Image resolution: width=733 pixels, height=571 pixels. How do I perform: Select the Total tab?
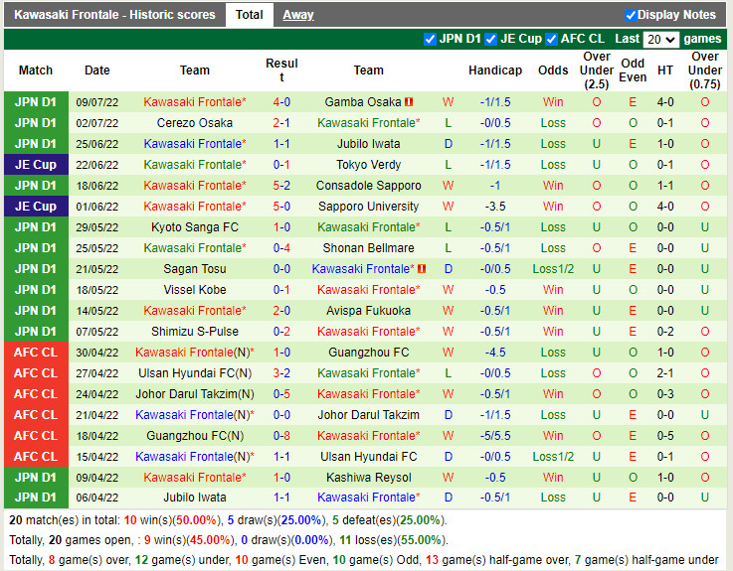pyautogui.click(x=249, y=15)
